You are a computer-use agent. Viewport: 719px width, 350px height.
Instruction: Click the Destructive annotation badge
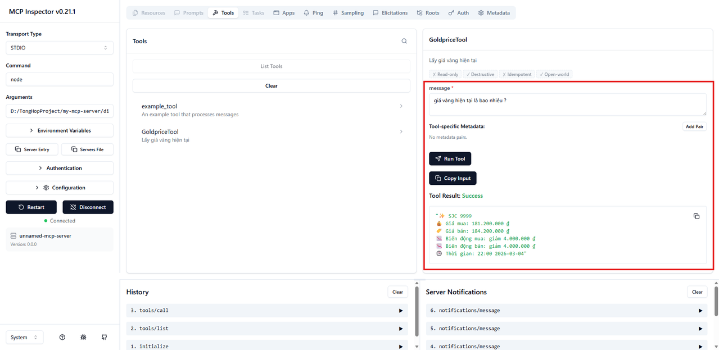[x=481, y=74]
